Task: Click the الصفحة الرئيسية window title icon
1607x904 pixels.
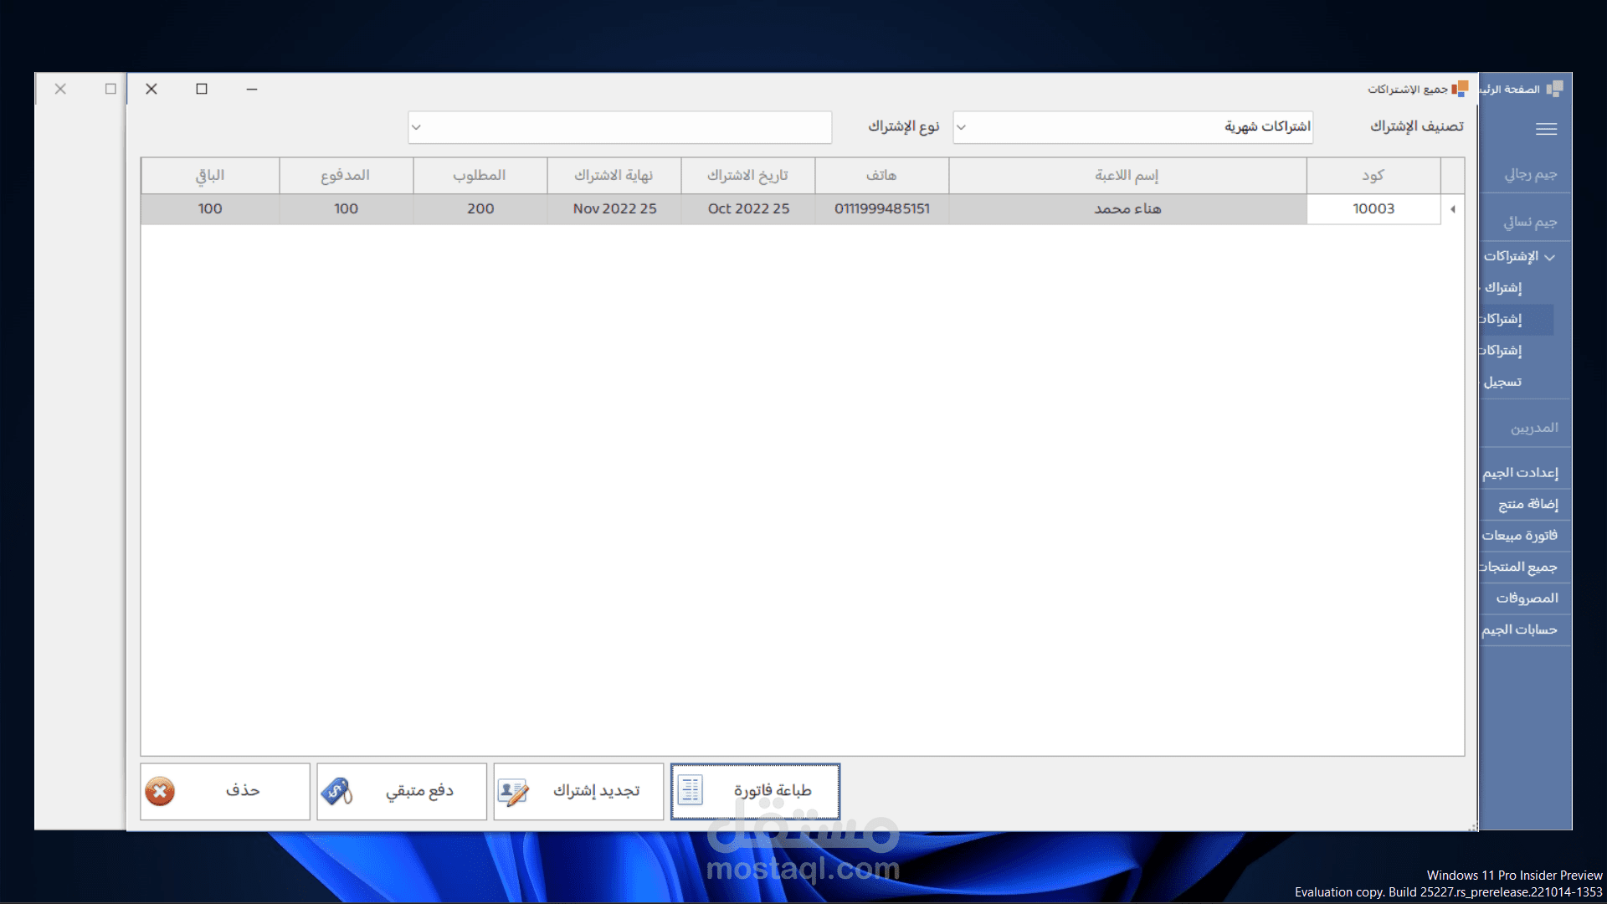Action: (1554, 89)
